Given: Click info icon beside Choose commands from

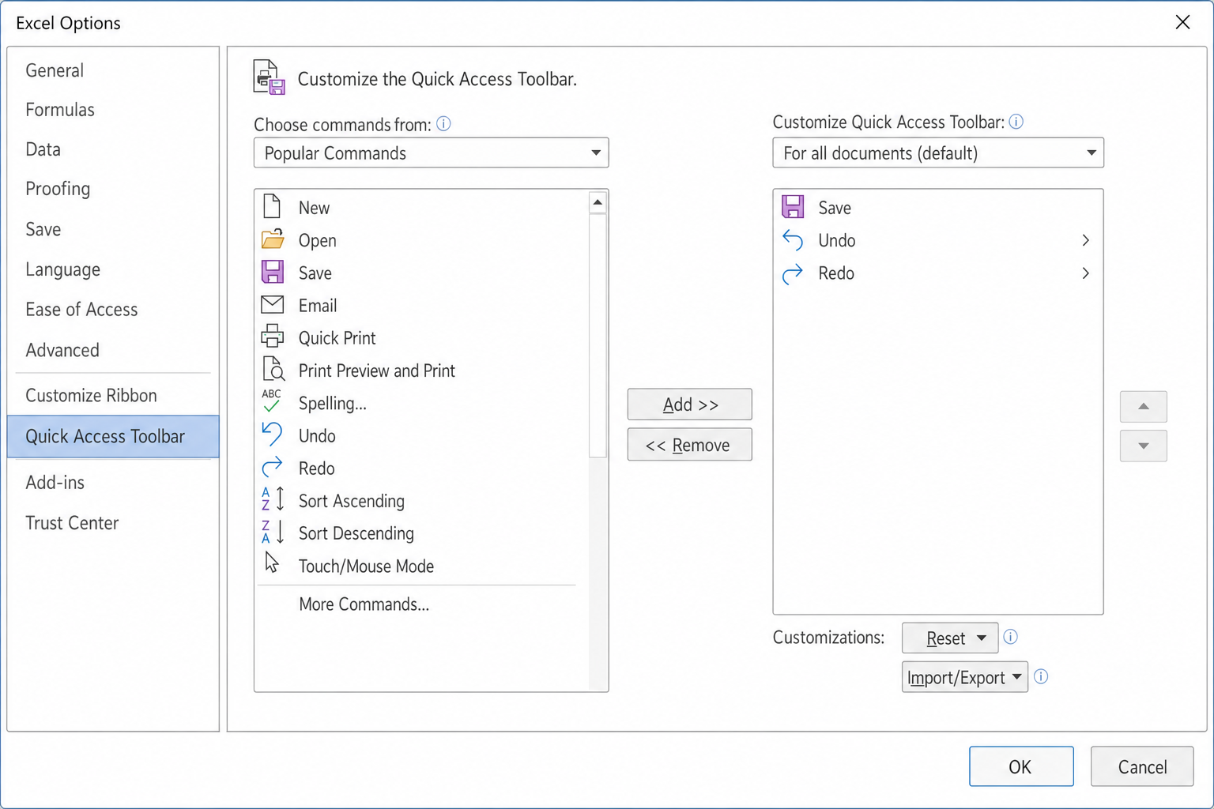Looking at the screenshot, I should point(443,123).
